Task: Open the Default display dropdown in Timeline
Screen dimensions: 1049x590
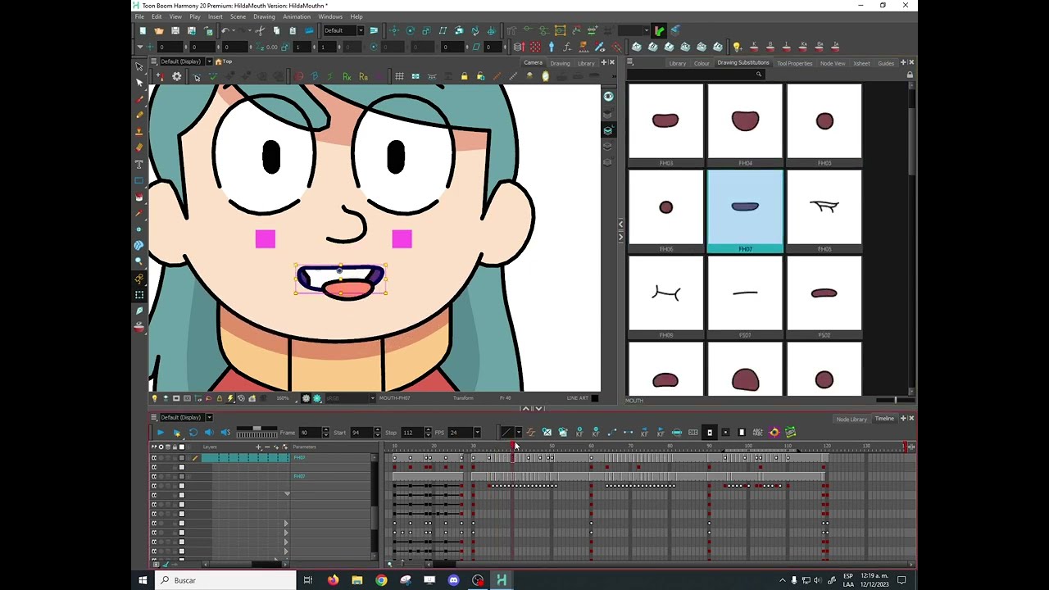Action: 209,417
